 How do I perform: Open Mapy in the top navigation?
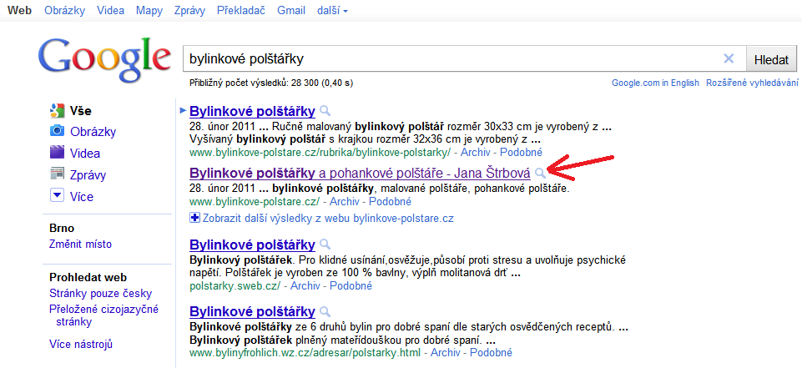click(149, 10)
